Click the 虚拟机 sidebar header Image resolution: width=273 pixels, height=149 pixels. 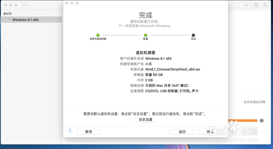7,14
